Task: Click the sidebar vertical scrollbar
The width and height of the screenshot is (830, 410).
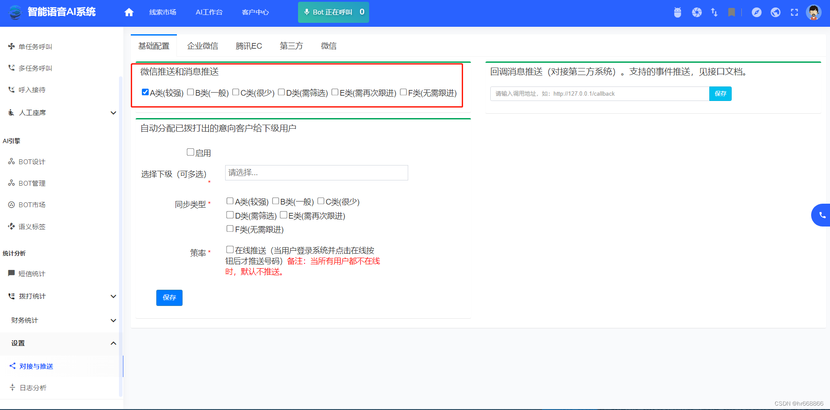Action: pyautogui.click(x=121, y=237)
